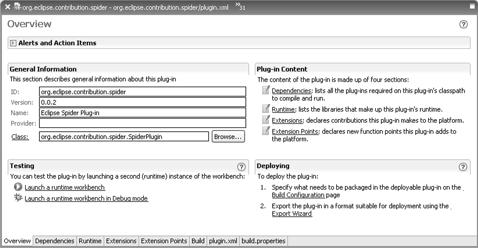Click the debug bug icon
Screen dimensions: 478x248
pyautogui.click(x=18, y=198)
